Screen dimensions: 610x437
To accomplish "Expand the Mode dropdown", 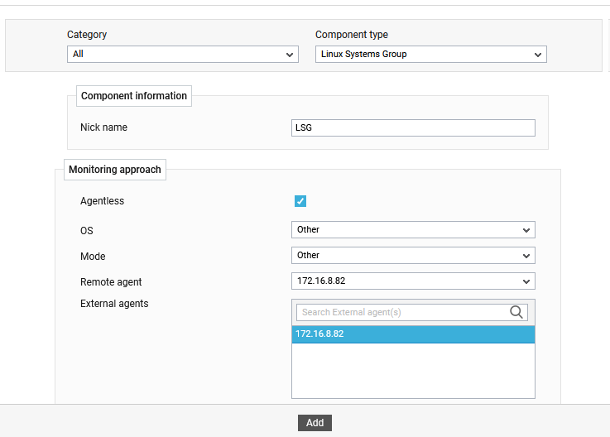I will click(413, 255).
